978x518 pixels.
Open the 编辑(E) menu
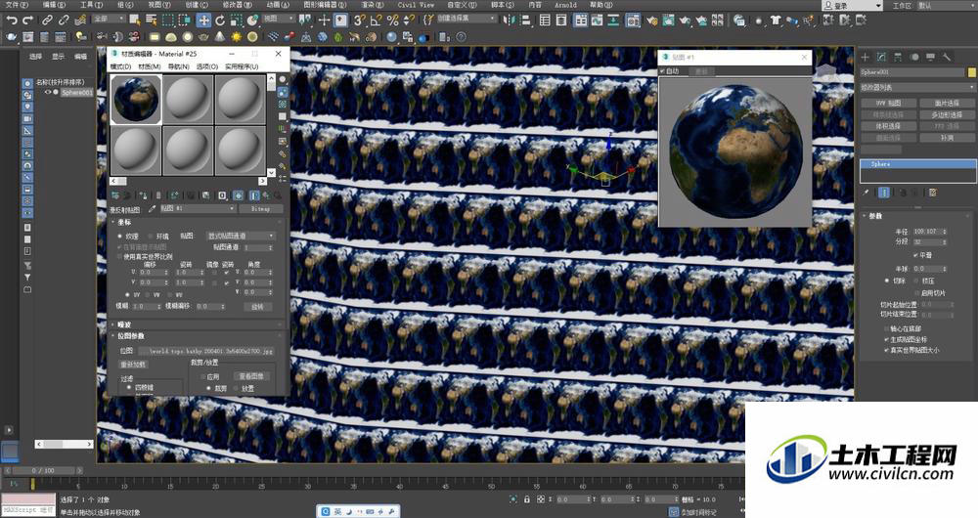(x=54, y=5)
